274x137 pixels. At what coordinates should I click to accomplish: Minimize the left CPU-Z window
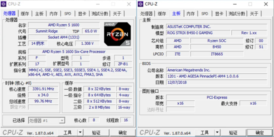pyautogui.click(x=98, y=4)
